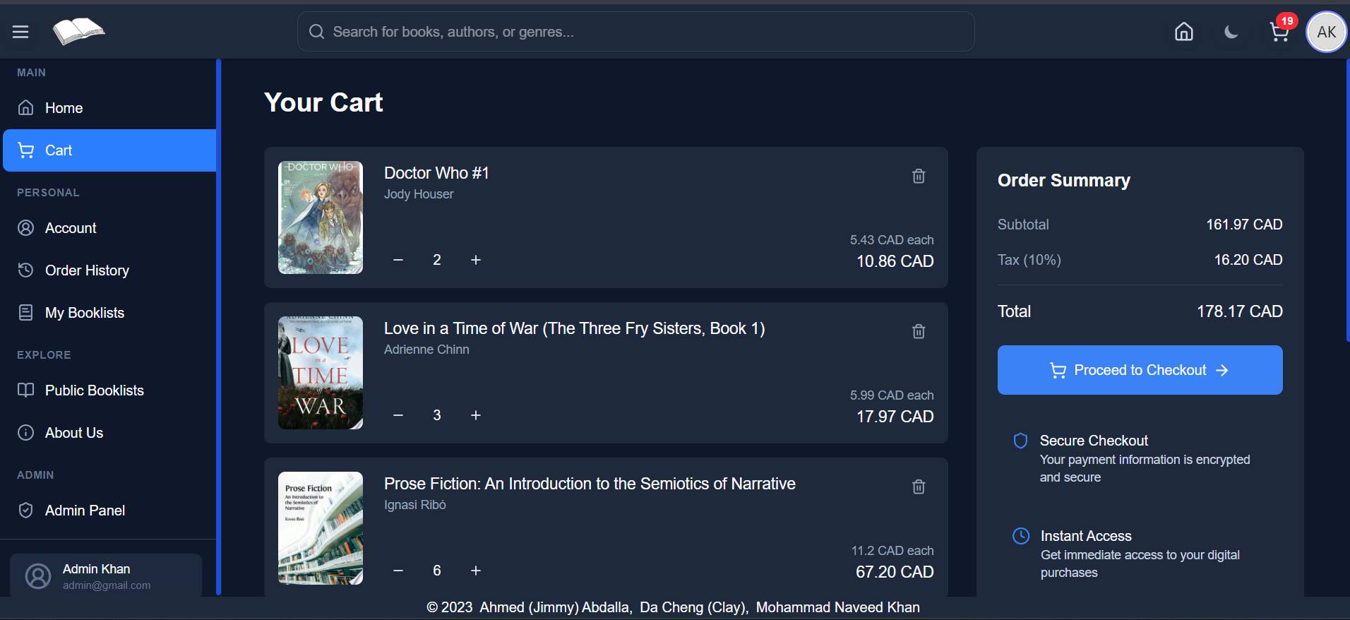Decrease quantity of Prose Fiction book
This screenshot has width=1350, height=620.
pos(398,571)
